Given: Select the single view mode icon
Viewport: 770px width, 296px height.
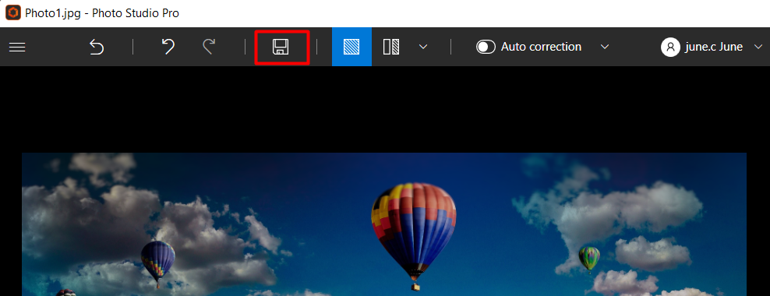Looking at the screenshot, I should 351,47.
